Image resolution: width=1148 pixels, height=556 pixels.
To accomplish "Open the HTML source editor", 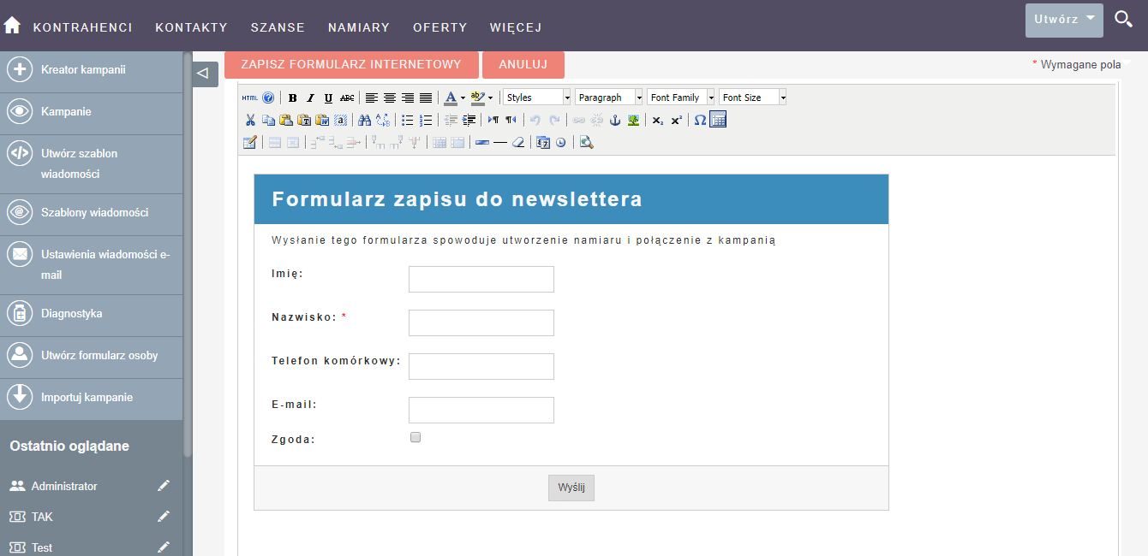I will [x=249, y=98].
